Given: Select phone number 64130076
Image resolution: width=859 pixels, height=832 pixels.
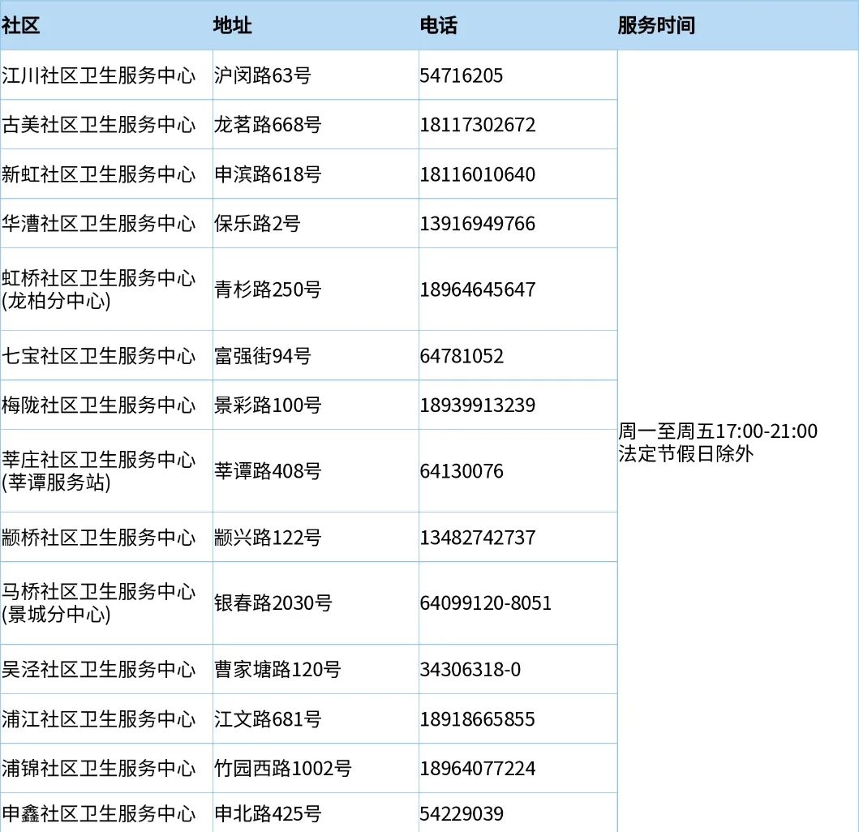Looking at the screenshot, I should pyautogui.click(x=462, y=471).
